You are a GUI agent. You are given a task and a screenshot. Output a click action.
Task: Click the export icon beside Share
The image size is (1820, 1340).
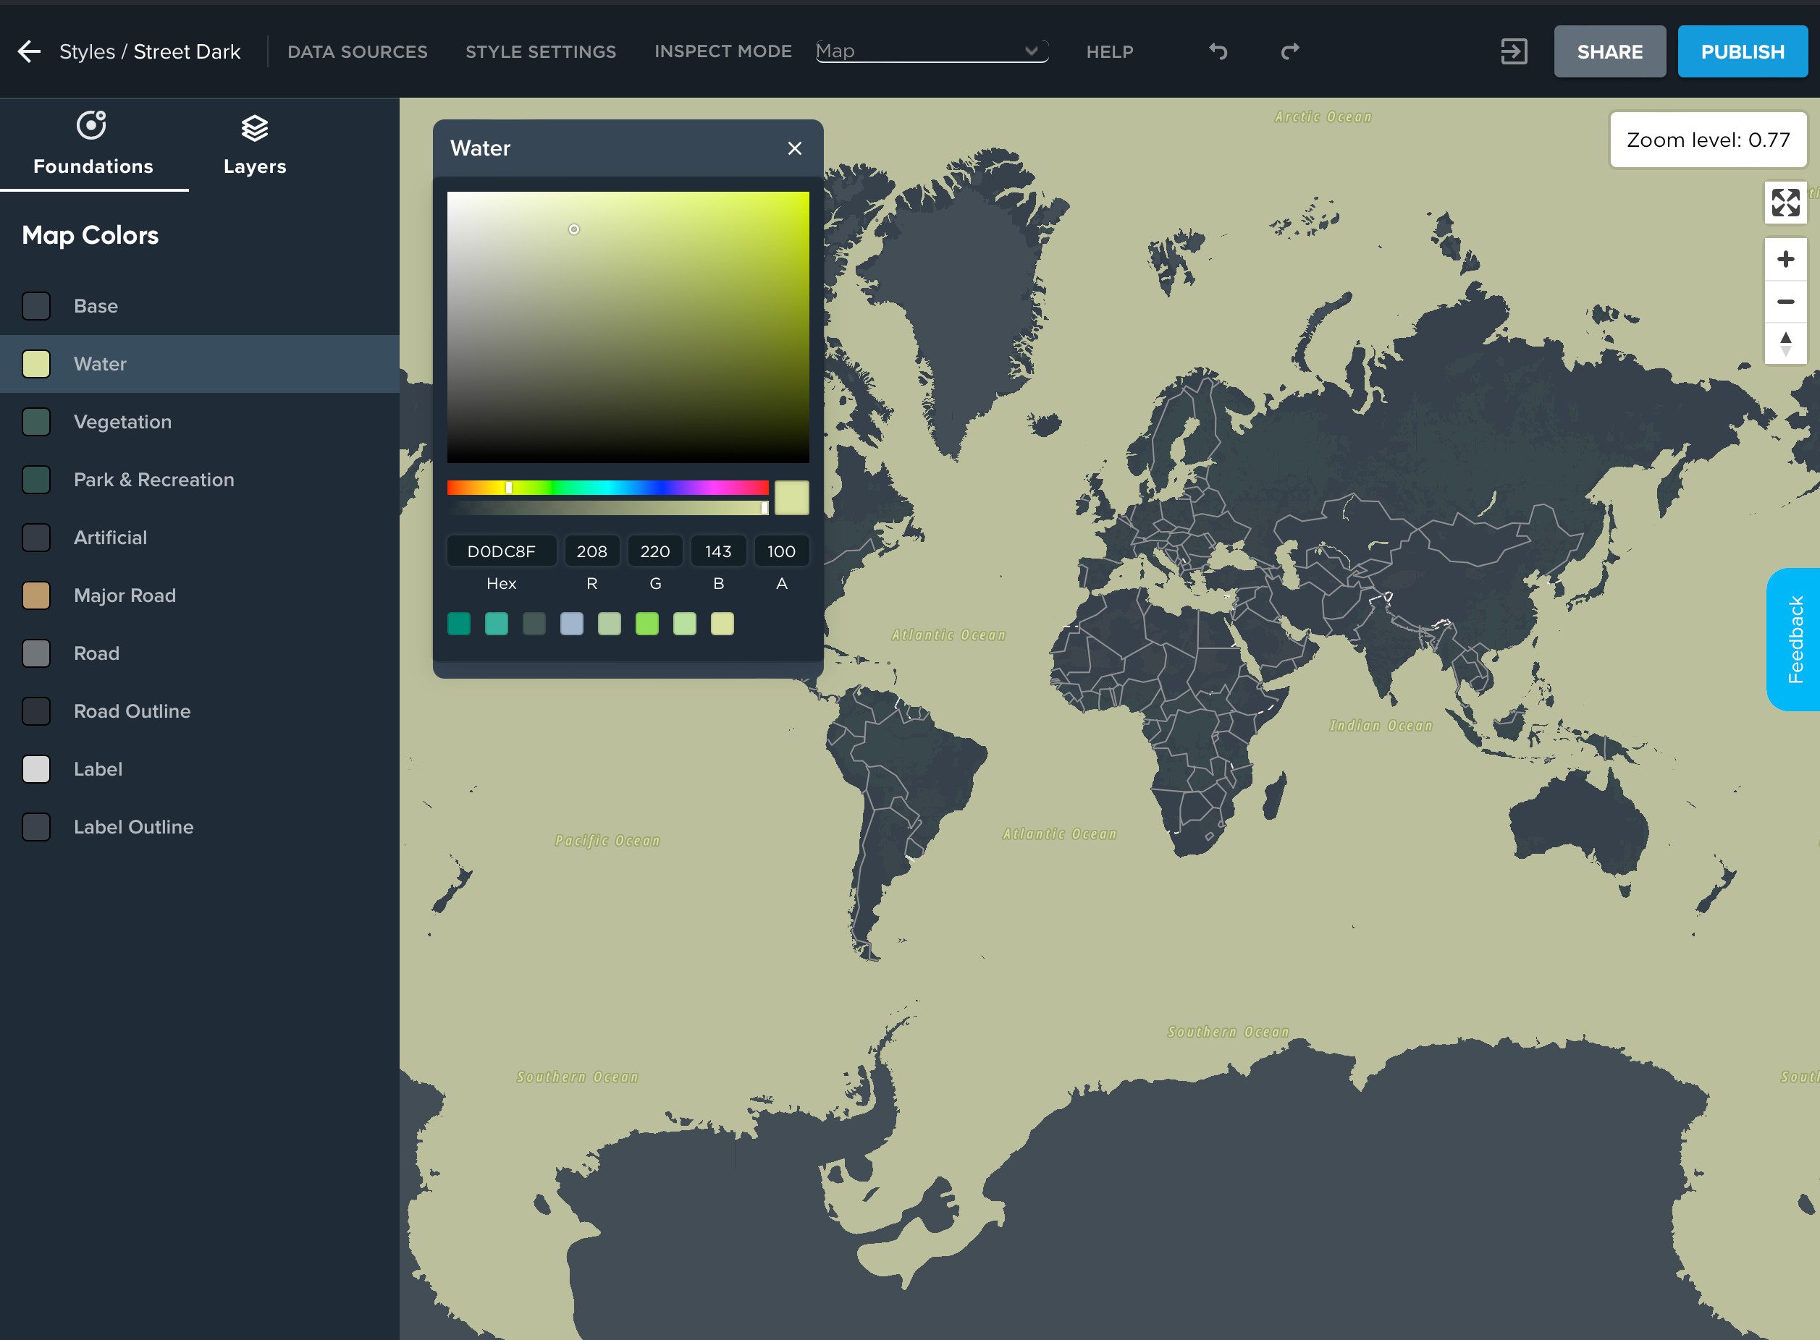[1513, 52]
